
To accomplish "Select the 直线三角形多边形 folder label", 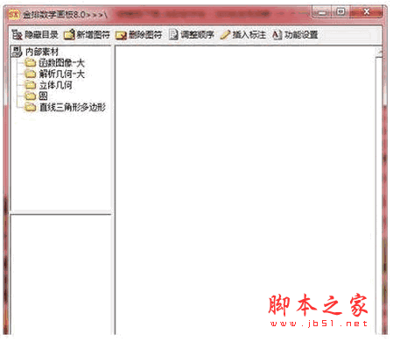I will point(73,107).
